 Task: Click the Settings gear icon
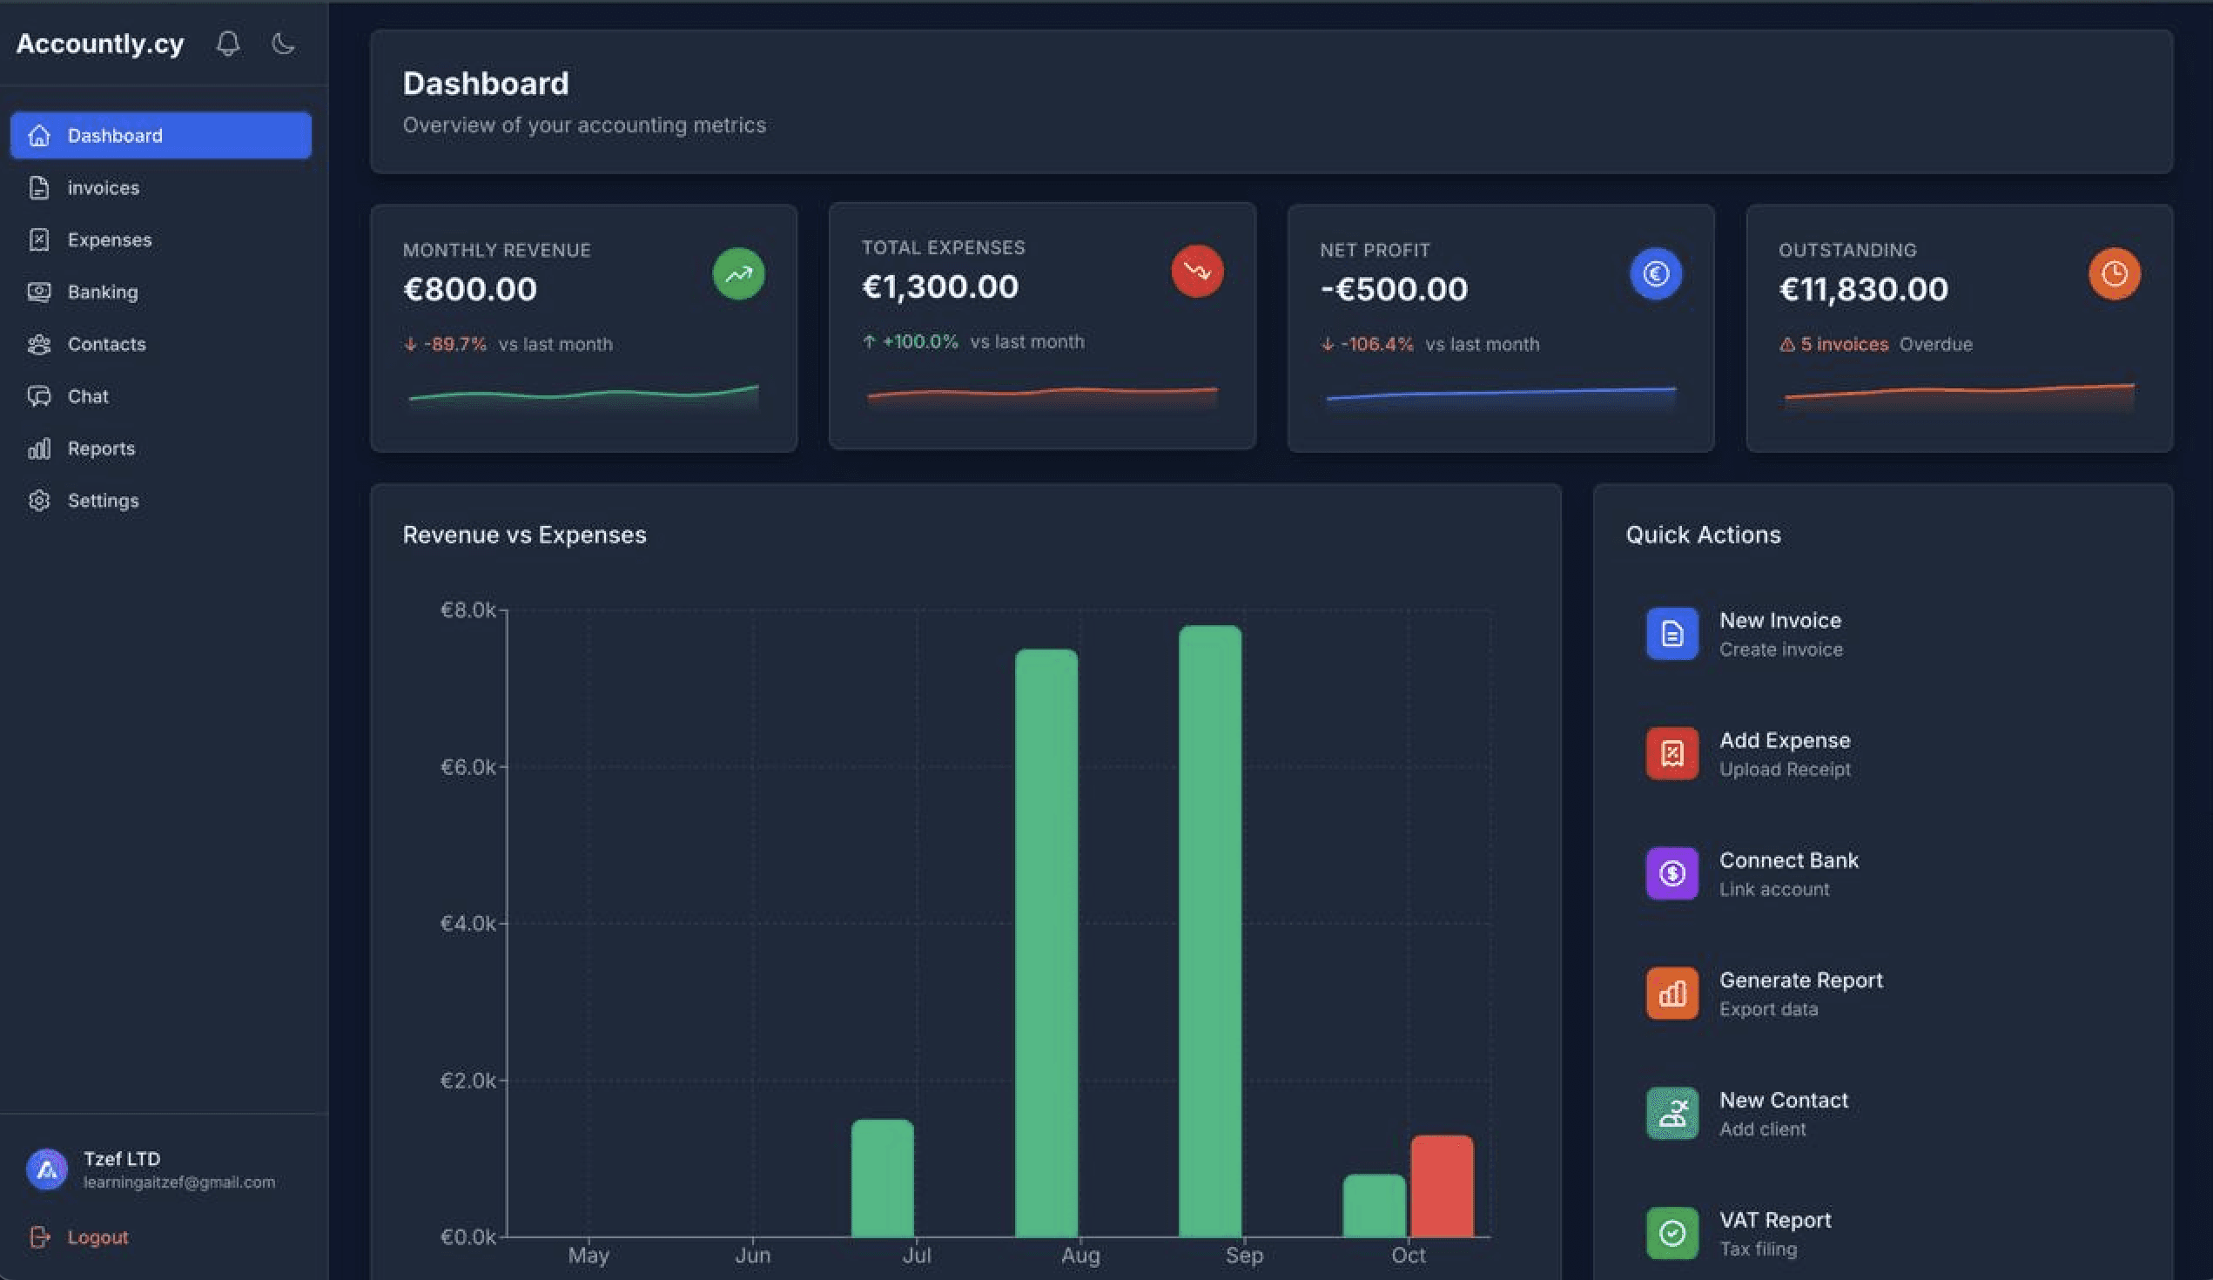coord(38,501)
